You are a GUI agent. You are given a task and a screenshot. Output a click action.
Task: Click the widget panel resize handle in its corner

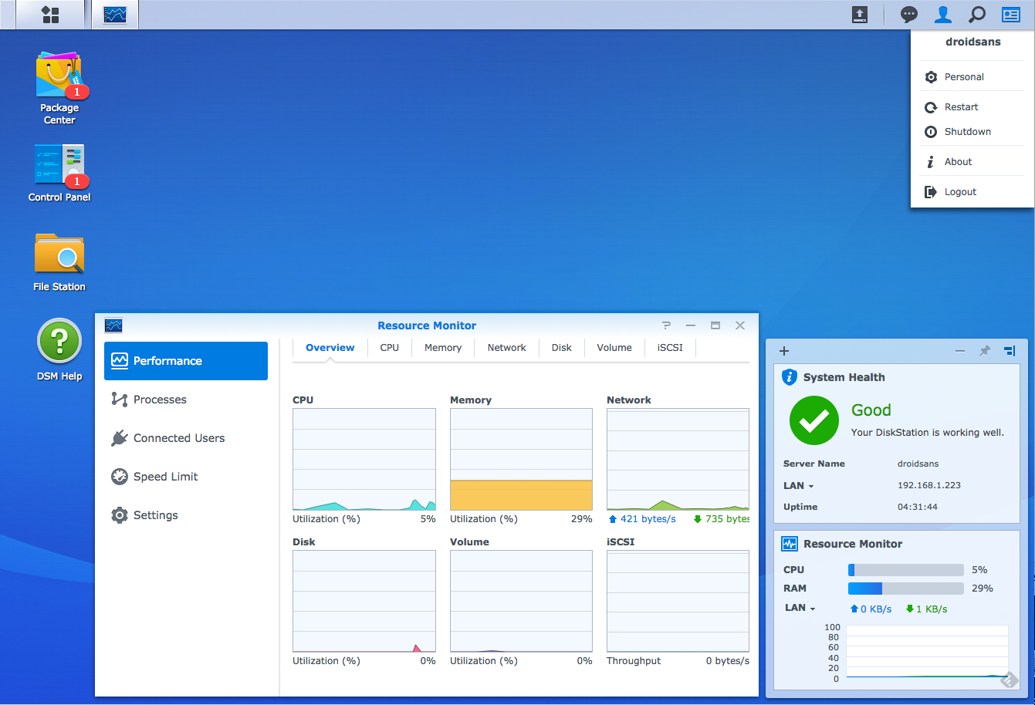point(1008,680)
